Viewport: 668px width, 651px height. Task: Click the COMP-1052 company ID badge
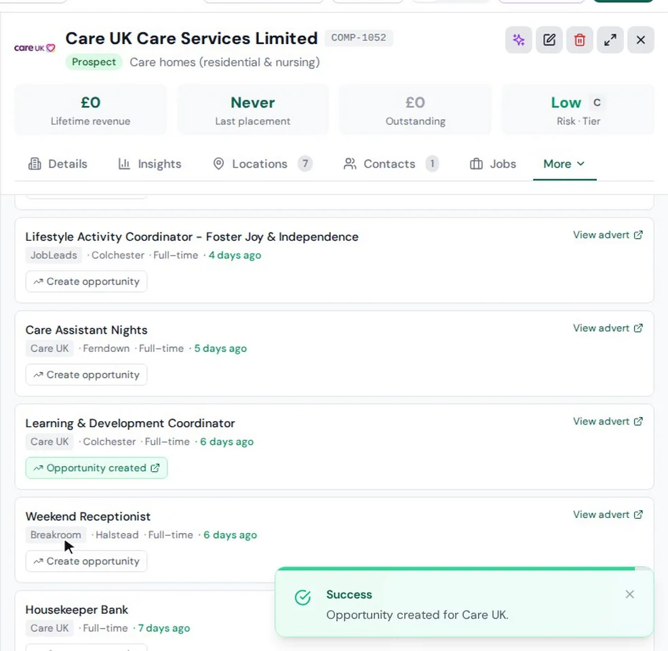pos(359,38)
